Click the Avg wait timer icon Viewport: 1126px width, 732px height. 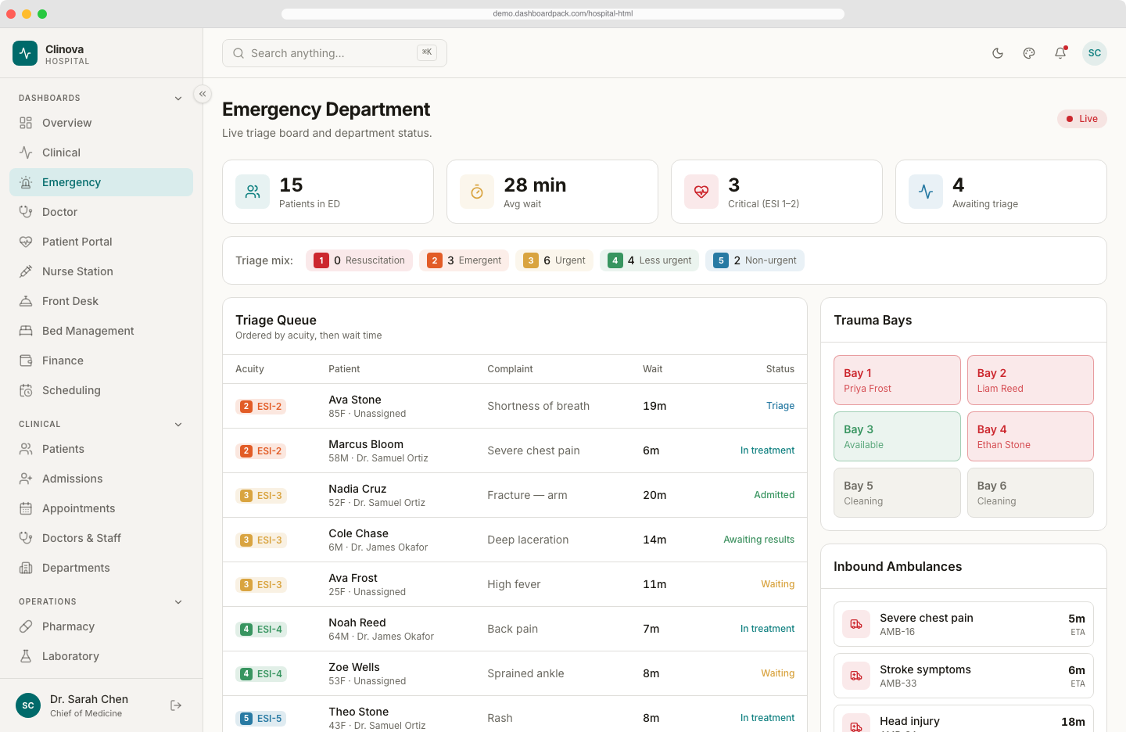477,192
